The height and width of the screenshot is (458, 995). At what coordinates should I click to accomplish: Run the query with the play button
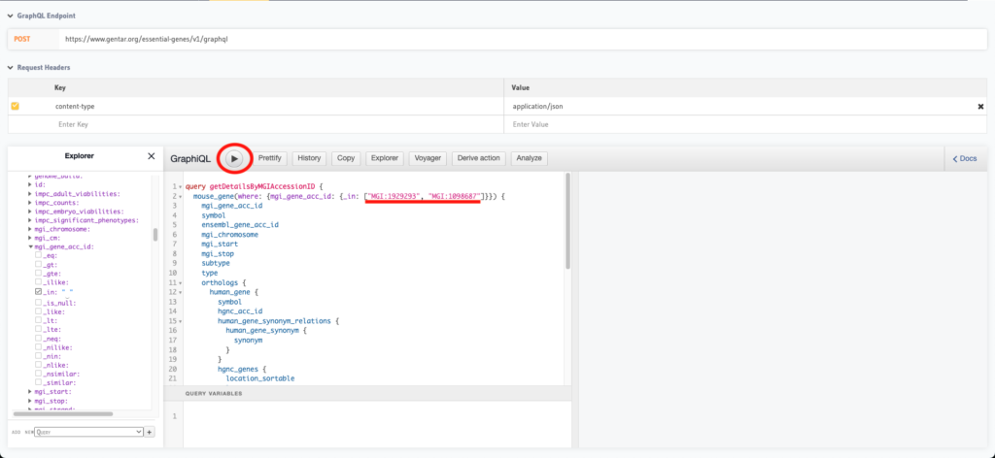234,158
